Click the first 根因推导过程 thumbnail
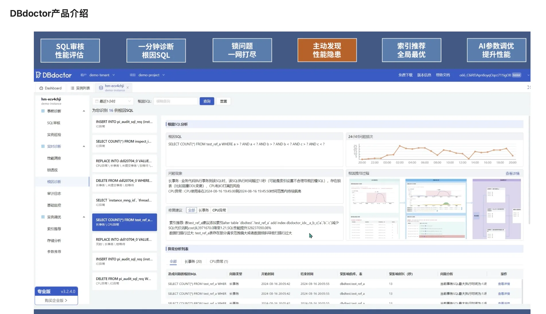Screen dimensions: 546x314 (374, 209)
